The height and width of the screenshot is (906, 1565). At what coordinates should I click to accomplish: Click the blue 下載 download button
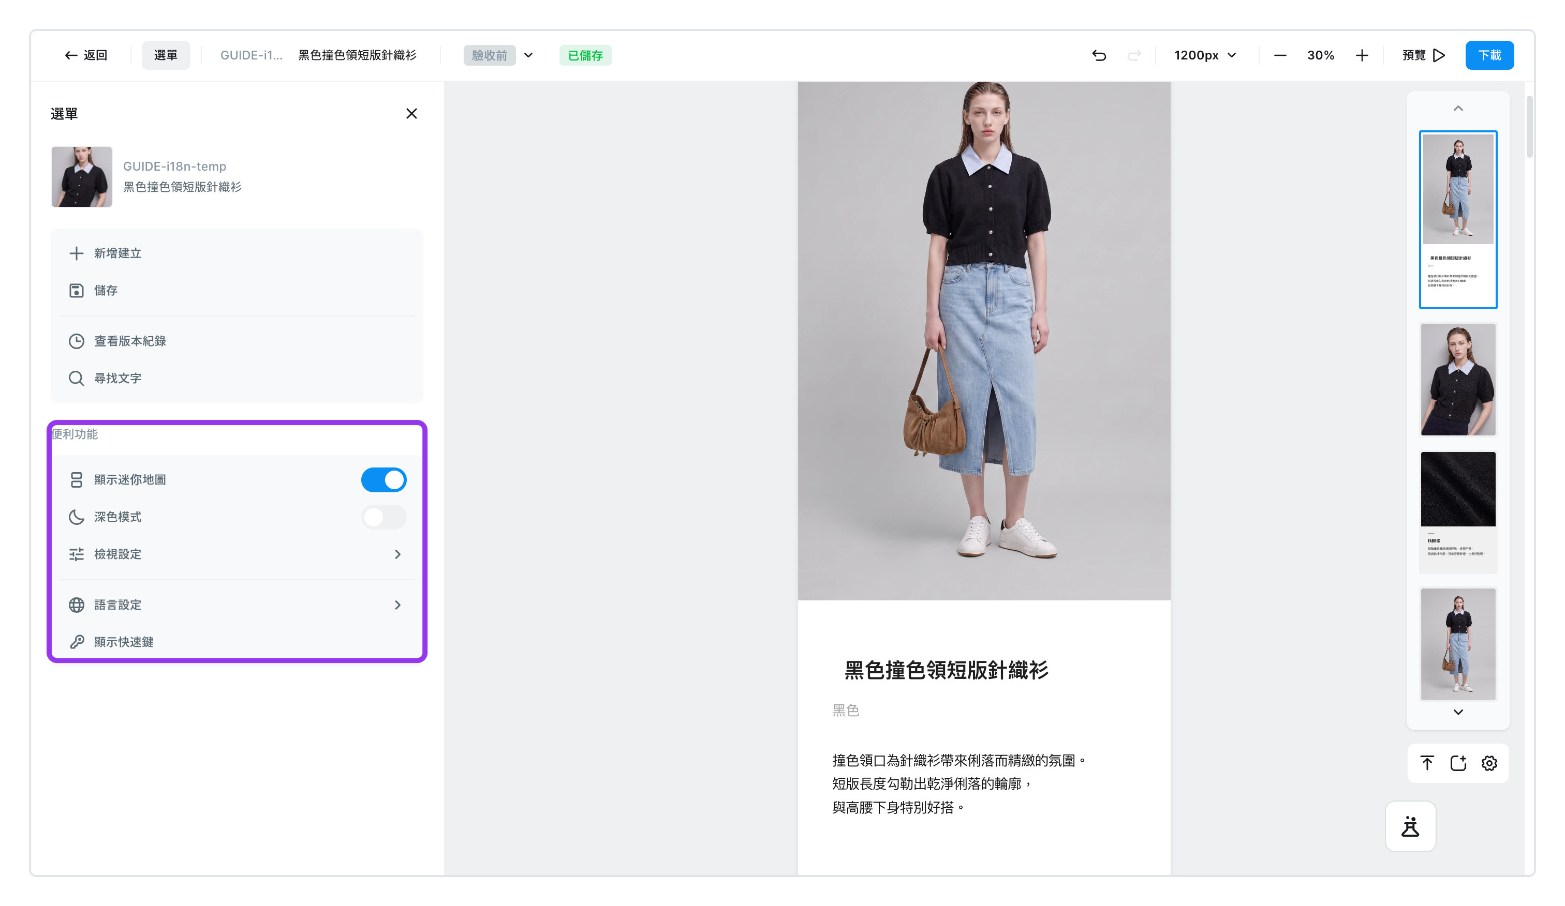pos(1489,55)
